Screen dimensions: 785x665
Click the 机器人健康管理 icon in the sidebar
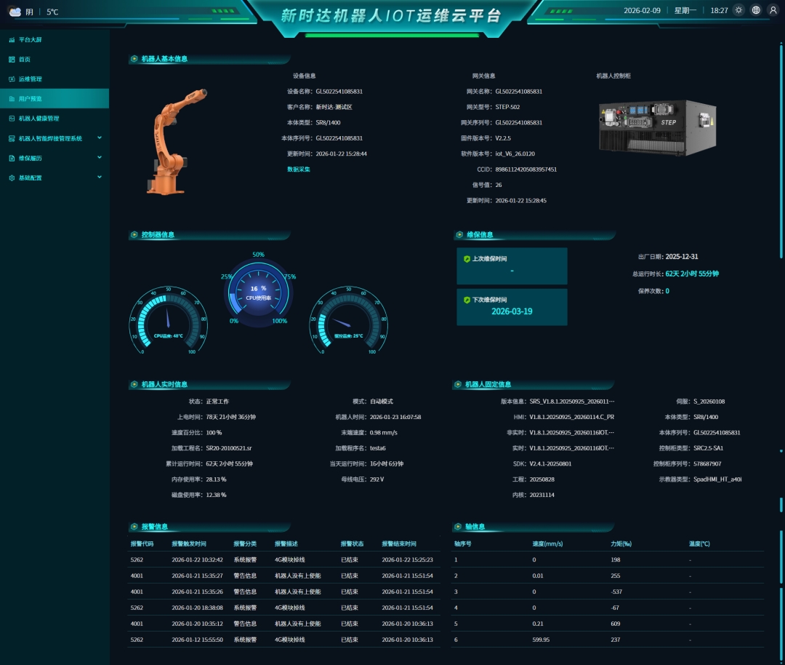[x=12, y=119]
